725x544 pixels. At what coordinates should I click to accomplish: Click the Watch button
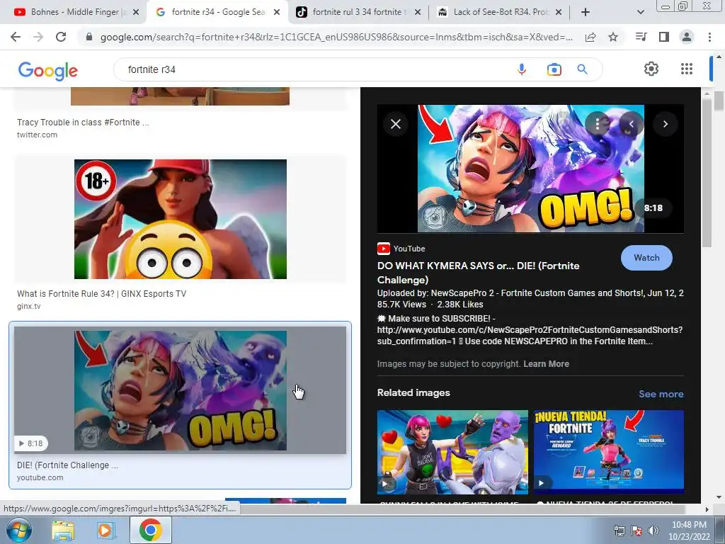coord(646,258)
